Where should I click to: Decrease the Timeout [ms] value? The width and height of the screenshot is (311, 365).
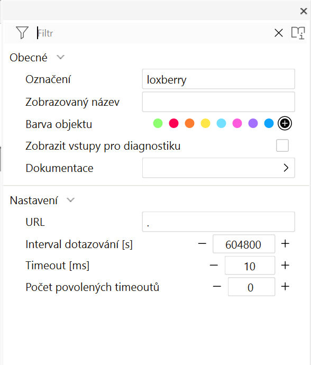[214, 266]
